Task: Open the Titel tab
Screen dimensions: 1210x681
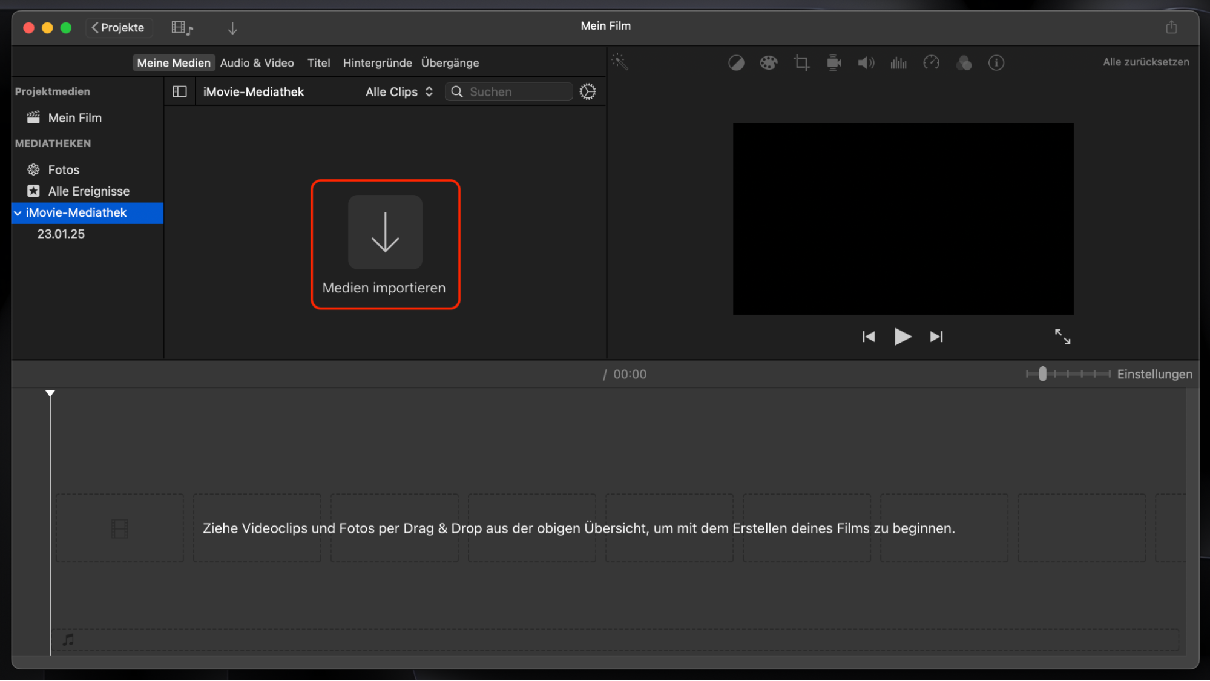Action: tap(319, 63)
